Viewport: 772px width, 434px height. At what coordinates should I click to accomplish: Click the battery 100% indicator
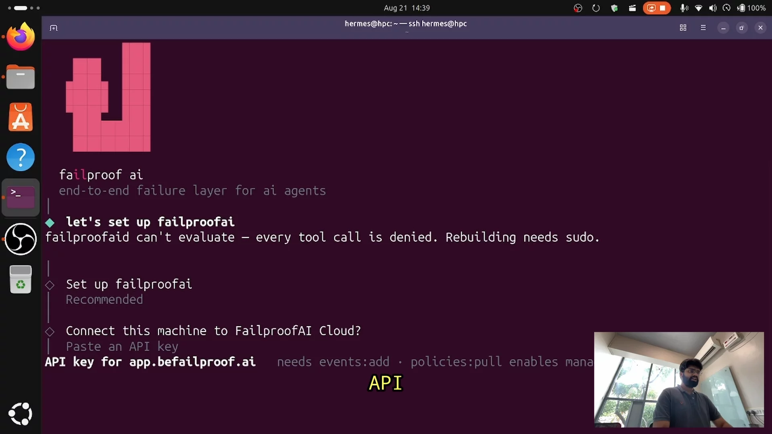[x=751, y=8]
